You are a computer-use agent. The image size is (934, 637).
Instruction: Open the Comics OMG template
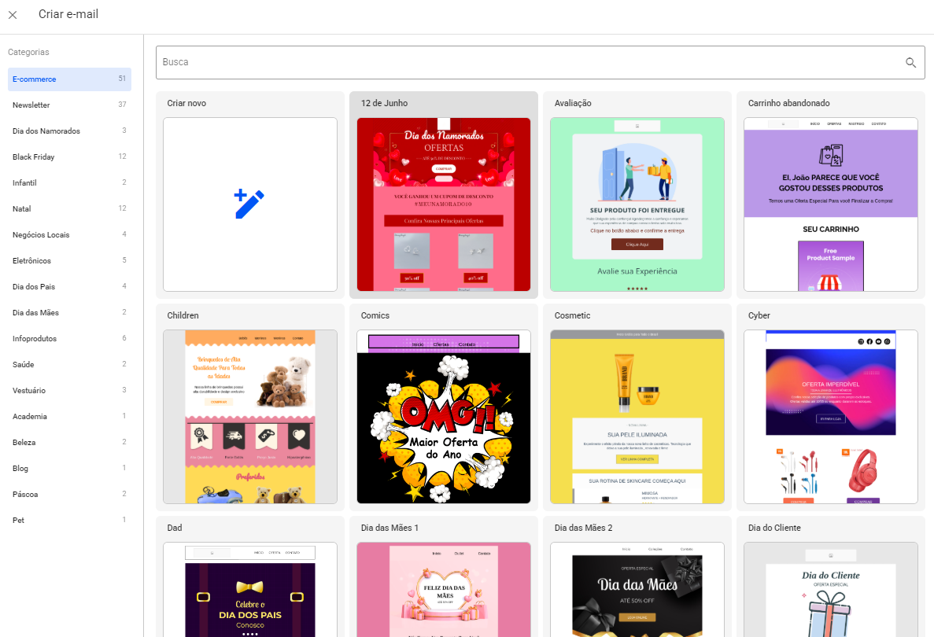pos(444,417)
